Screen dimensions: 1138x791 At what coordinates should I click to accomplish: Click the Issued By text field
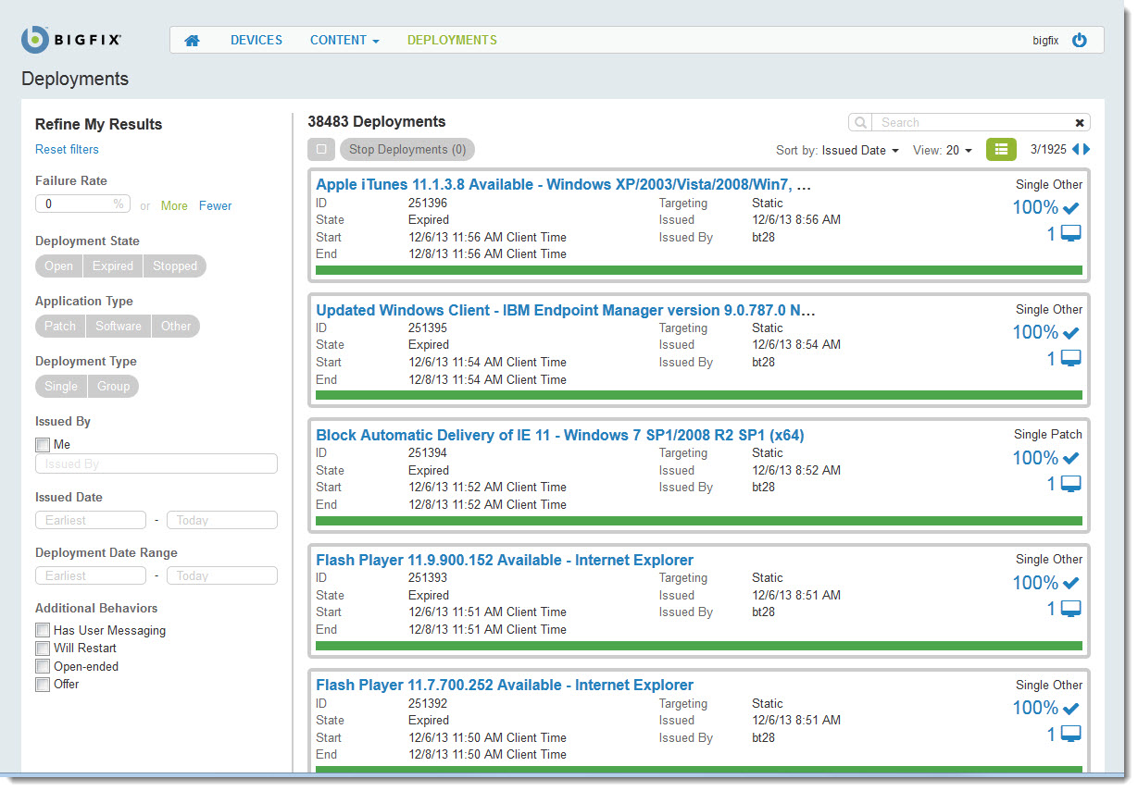click(x=156, y=464)
